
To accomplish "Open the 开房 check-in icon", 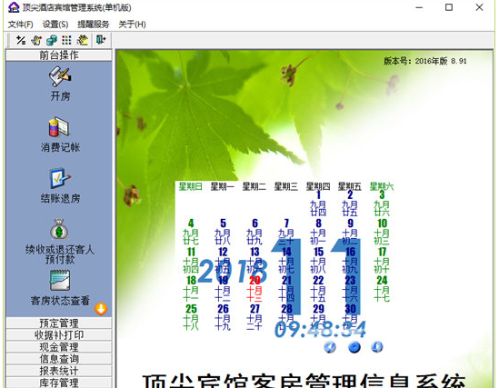I will pyautogui.click(x=60, y=76).
